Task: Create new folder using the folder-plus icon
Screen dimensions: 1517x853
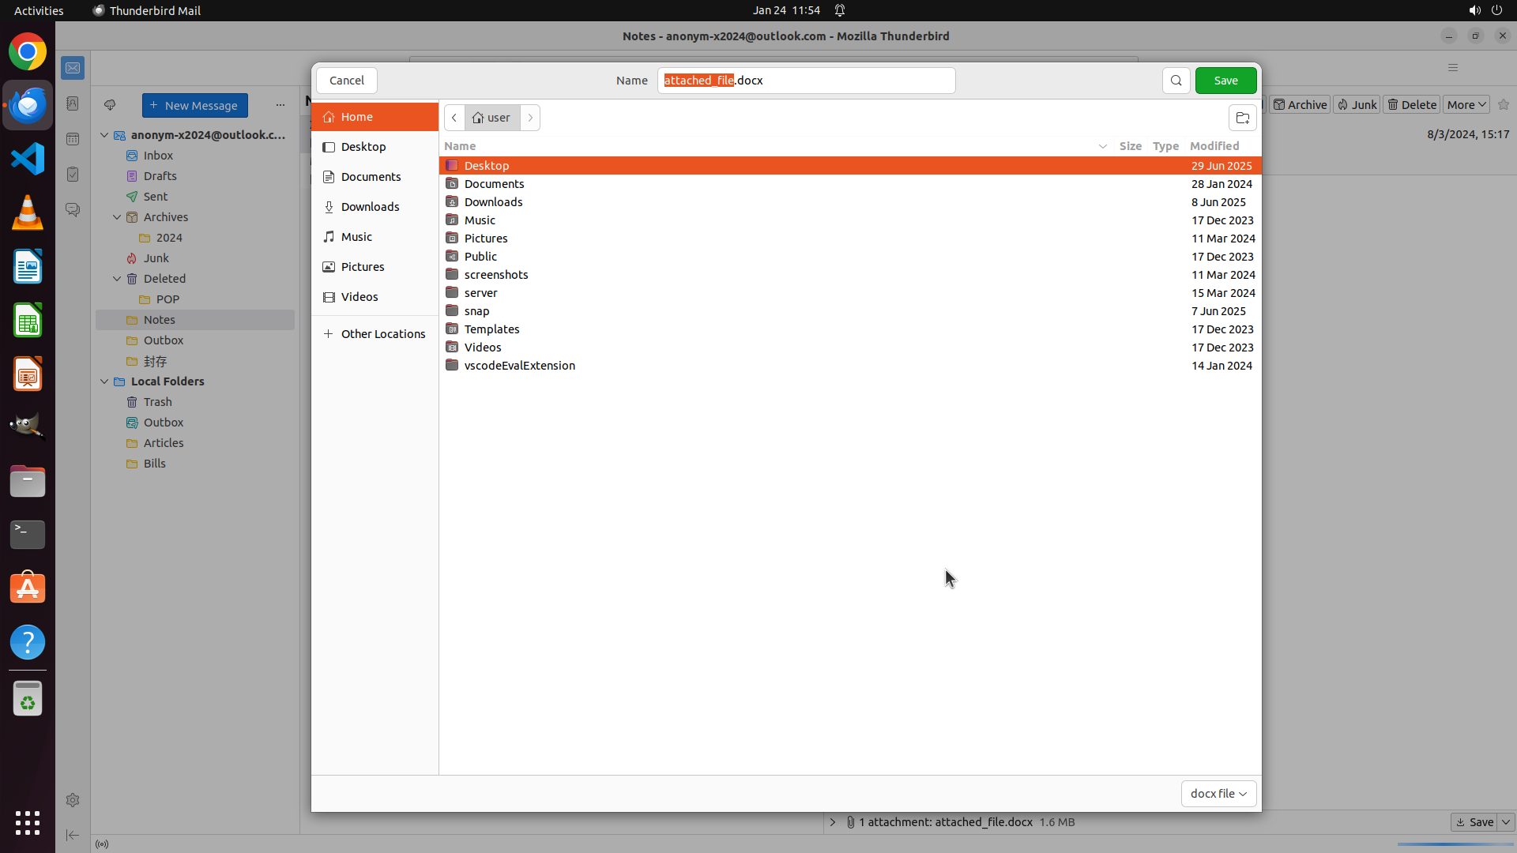Action: [x=1242, y=118]
